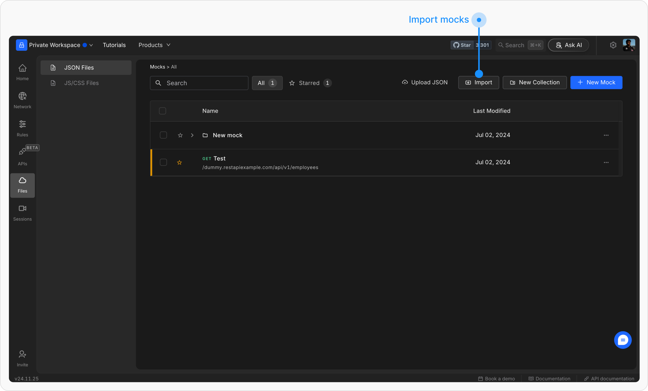This screenshot has height=391, width=648.
Task: Click the settings gear icon
Action: [x=613, y=45]
